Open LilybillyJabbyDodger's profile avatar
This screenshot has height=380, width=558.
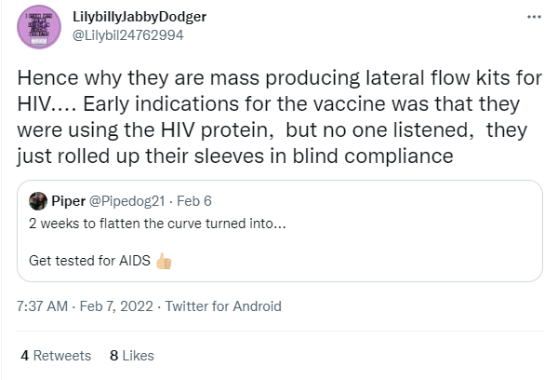pyautogui.click(x=39, y=30)
